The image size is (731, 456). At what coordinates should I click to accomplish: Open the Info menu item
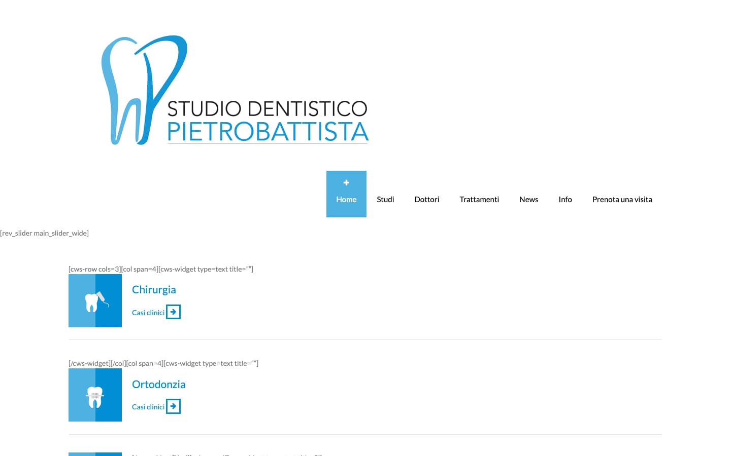point(565,199)
